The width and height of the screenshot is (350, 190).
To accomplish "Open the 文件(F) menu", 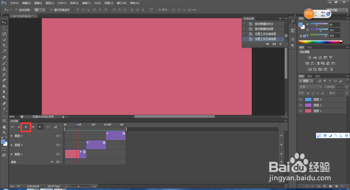I will 14,3.
